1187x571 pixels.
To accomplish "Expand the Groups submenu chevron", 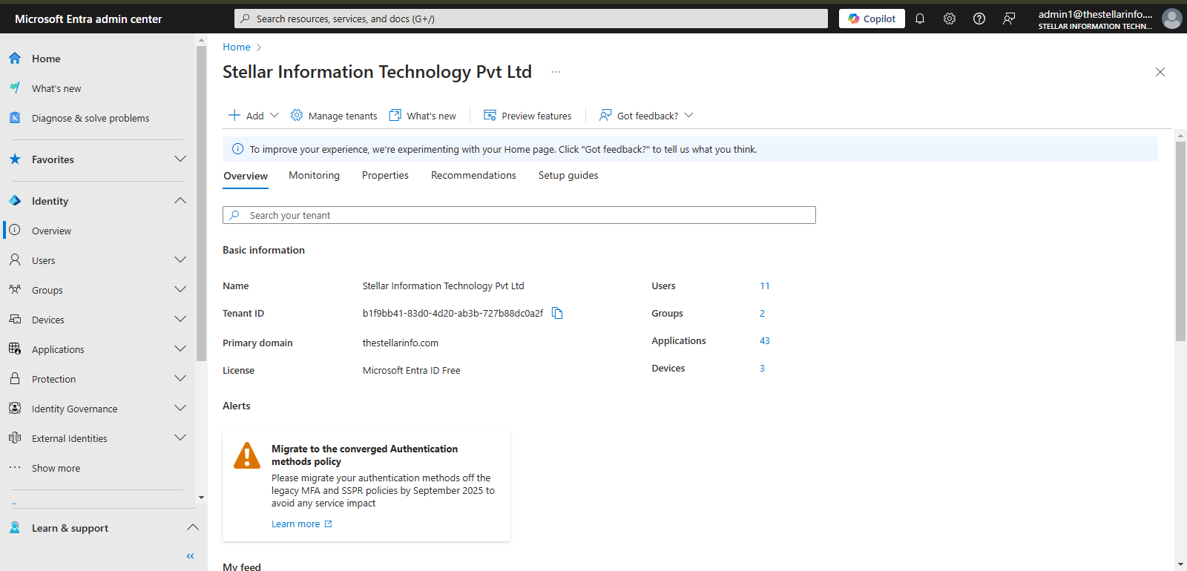I will pos(180,289).
